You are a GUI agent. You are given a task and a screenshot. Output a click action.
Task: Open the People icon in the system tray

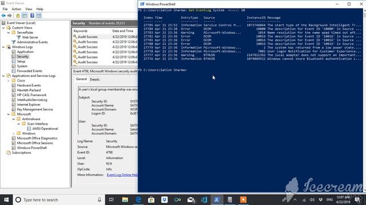point(284,200)
